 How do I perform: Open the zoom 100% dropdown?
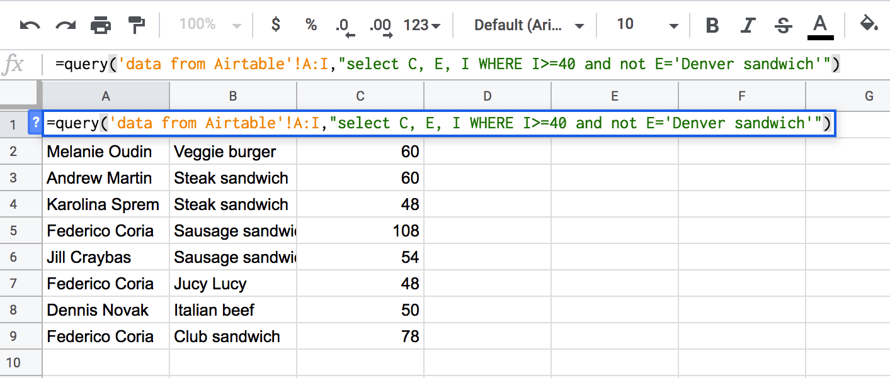click(x=210, y=25)
